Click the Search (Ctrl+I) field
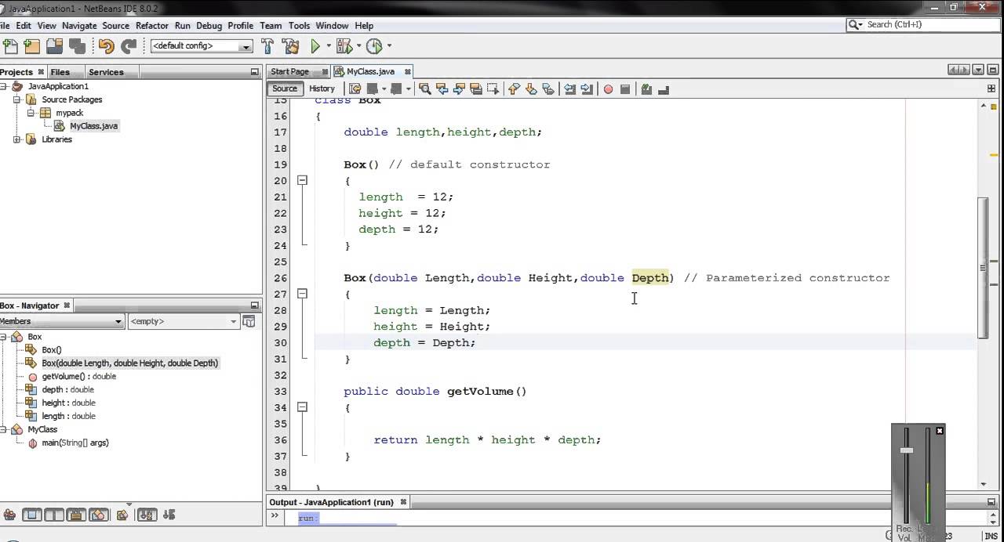Screen dimensions: 1004x542 pos(923,24)
